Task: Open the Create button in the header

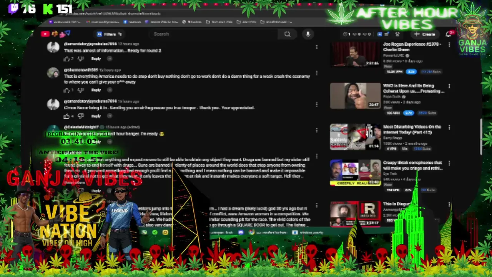Action: (425, 34)
